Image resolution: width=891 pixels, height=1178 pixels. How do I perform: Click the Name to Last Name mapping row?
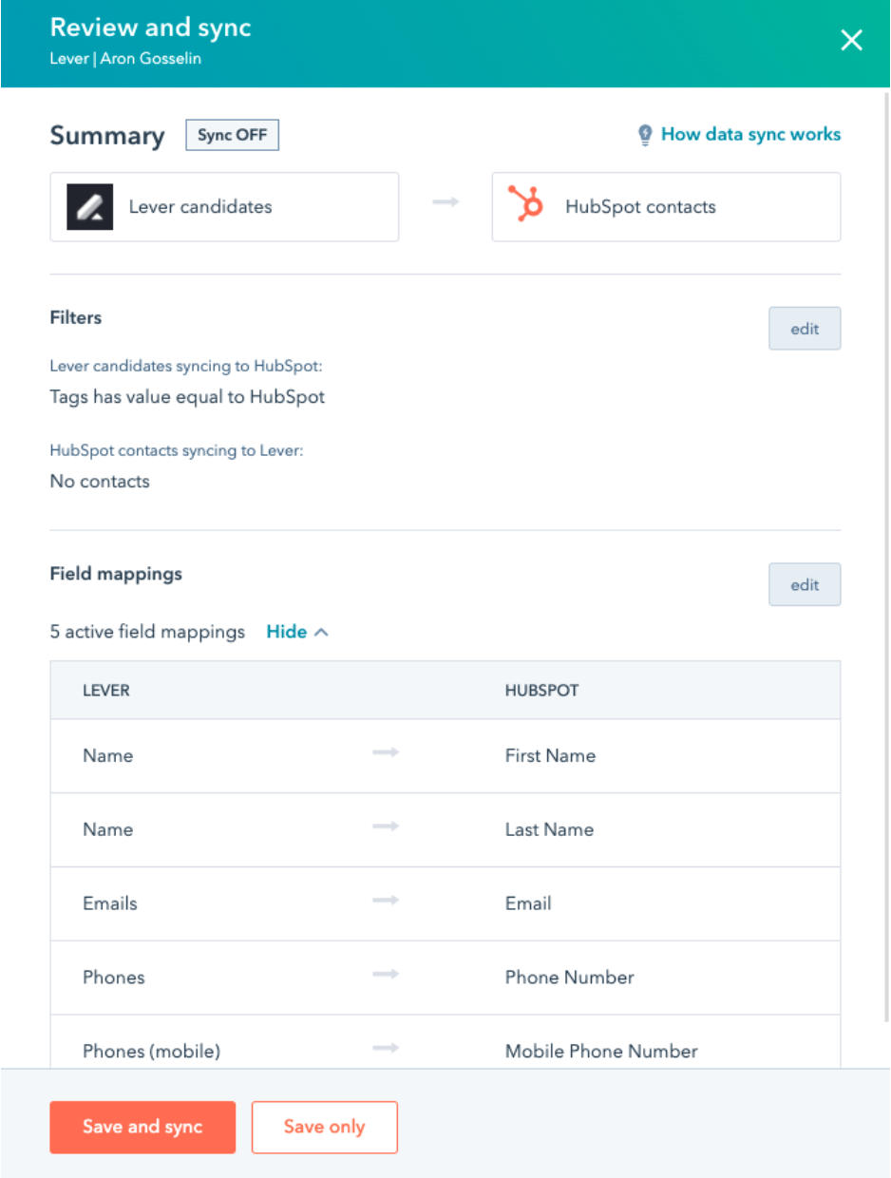[445, 826]
